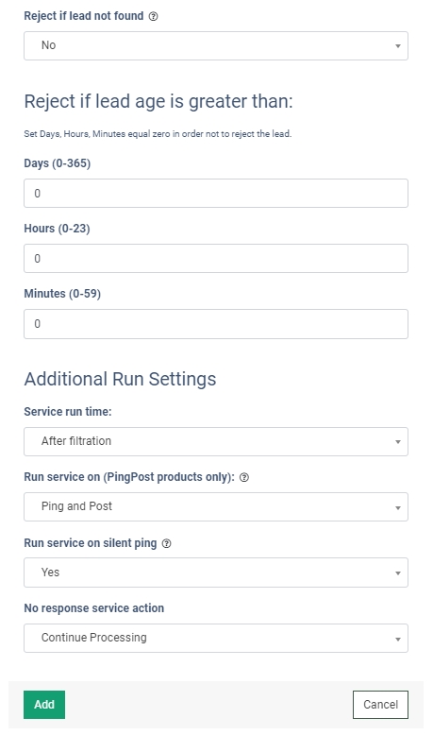Click help icon beside Reject if lead not found
Viewport: 433px width, 735px height.
(x=153, y=16)
